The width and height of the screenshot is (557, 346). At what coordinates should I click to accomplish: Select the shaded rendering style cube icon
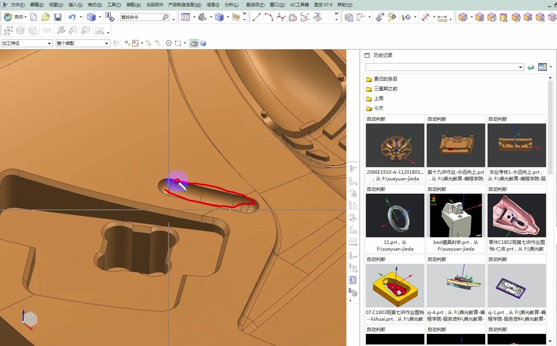(x=219, y=17)
